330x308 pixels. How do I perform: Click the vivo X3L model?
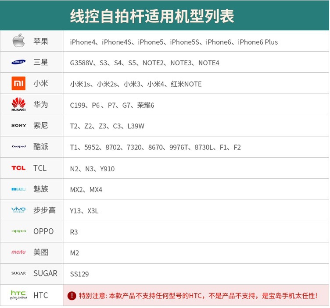[x=93, y=211]
